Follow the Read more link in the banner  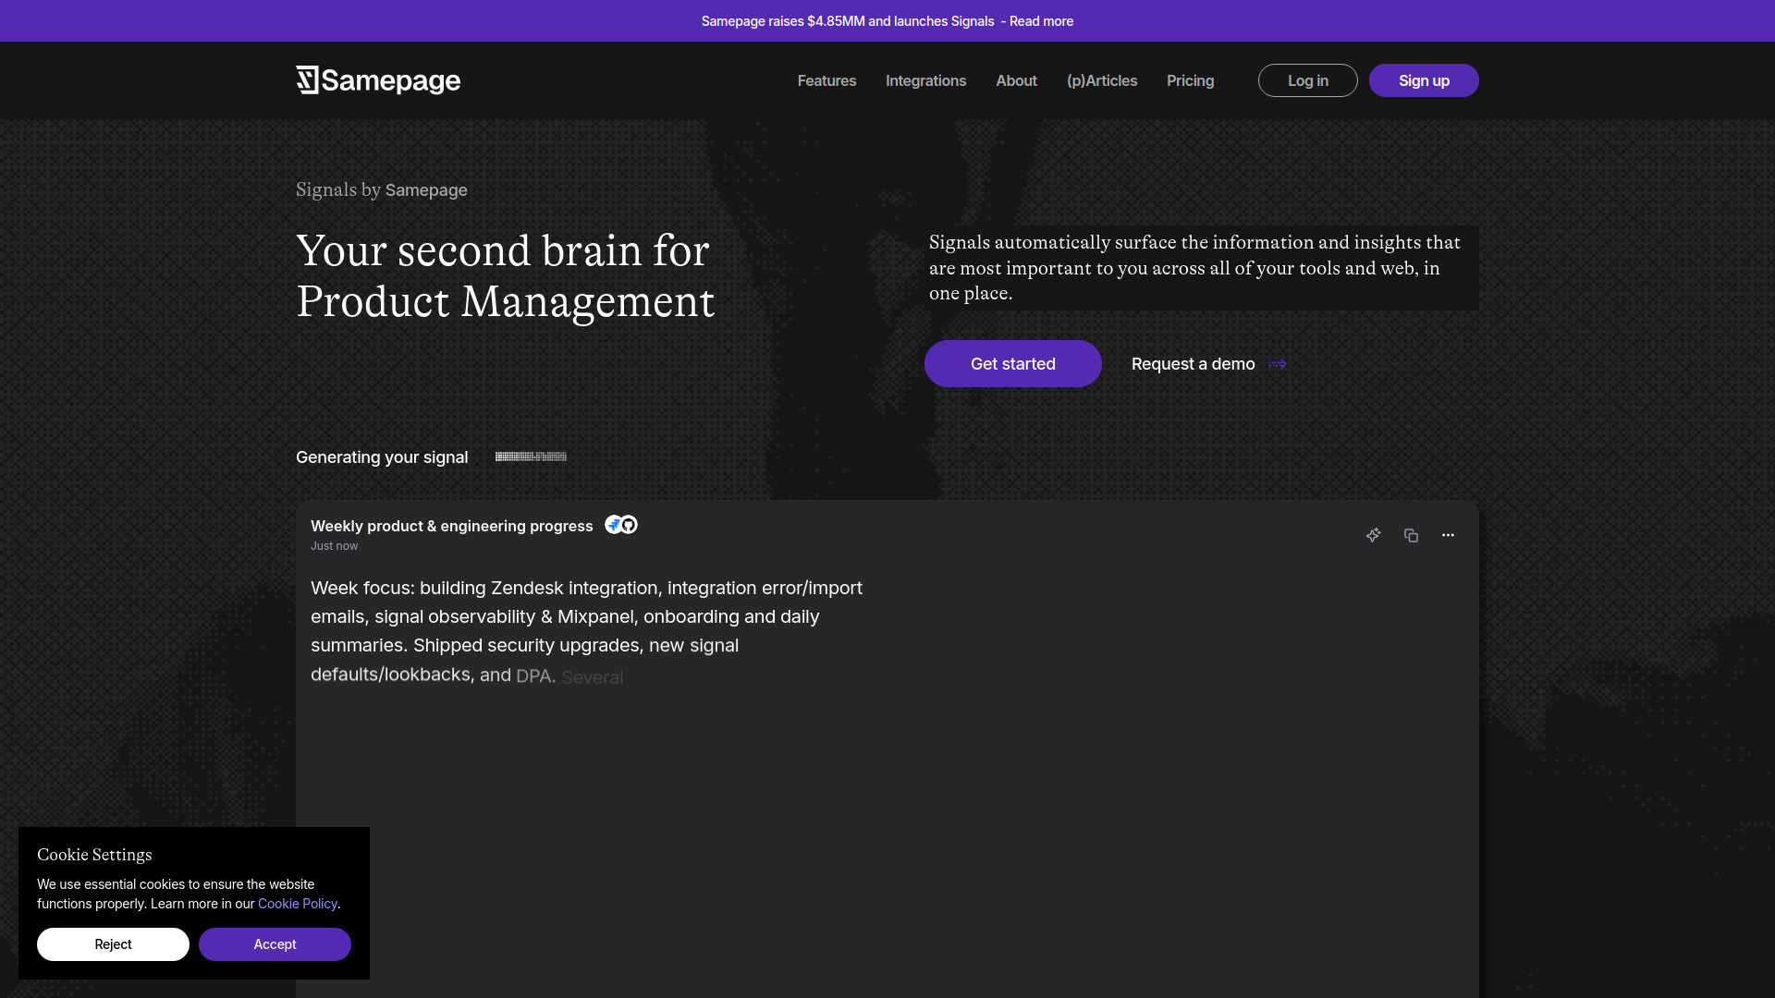[1041, 21]
